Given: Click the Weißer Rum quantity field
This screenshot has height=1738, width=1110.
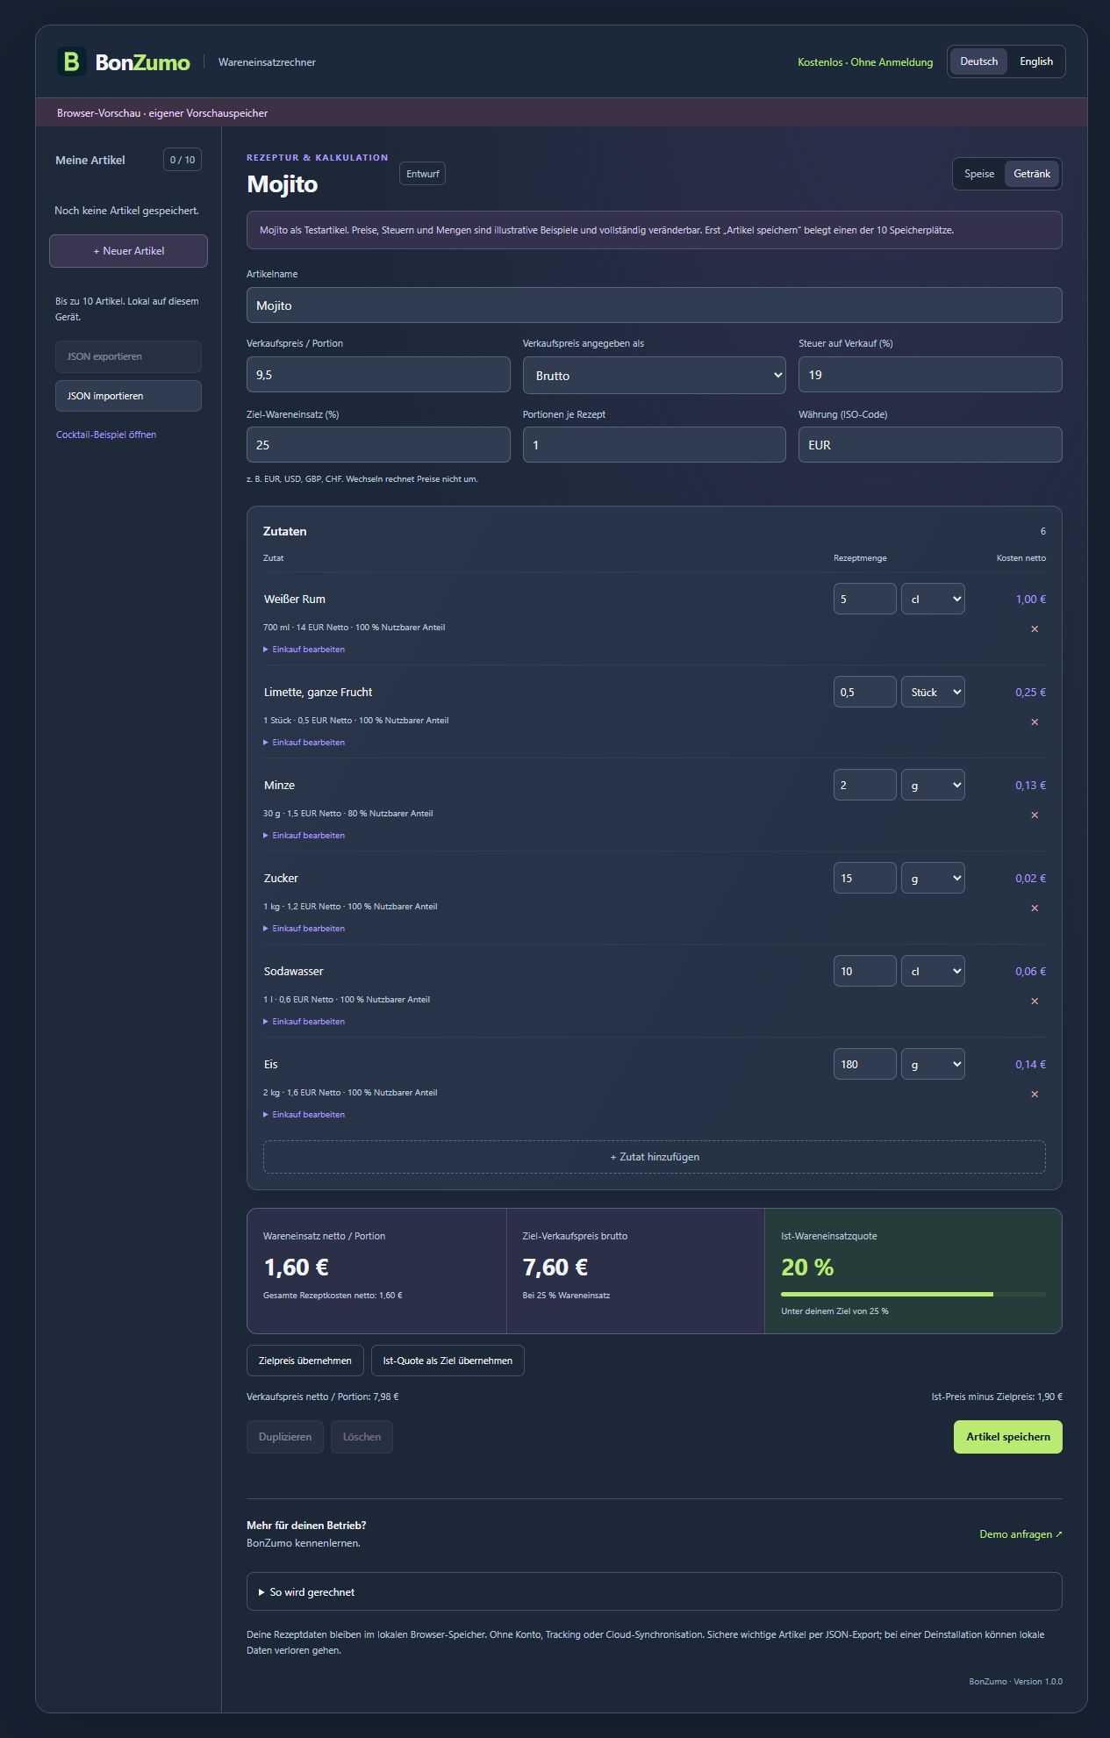Looking at the screenshot, I should click(x=865, y=599).
